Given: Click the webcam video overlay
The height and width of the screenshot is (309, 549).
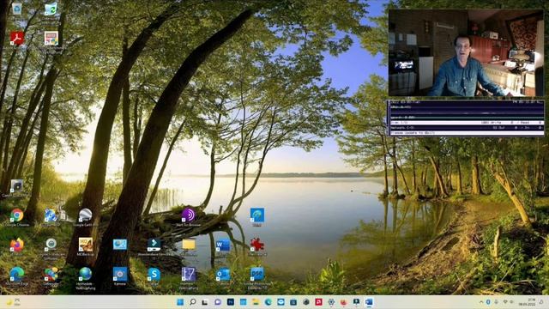Looking at the screenshot, I should [x=466, y=53].
